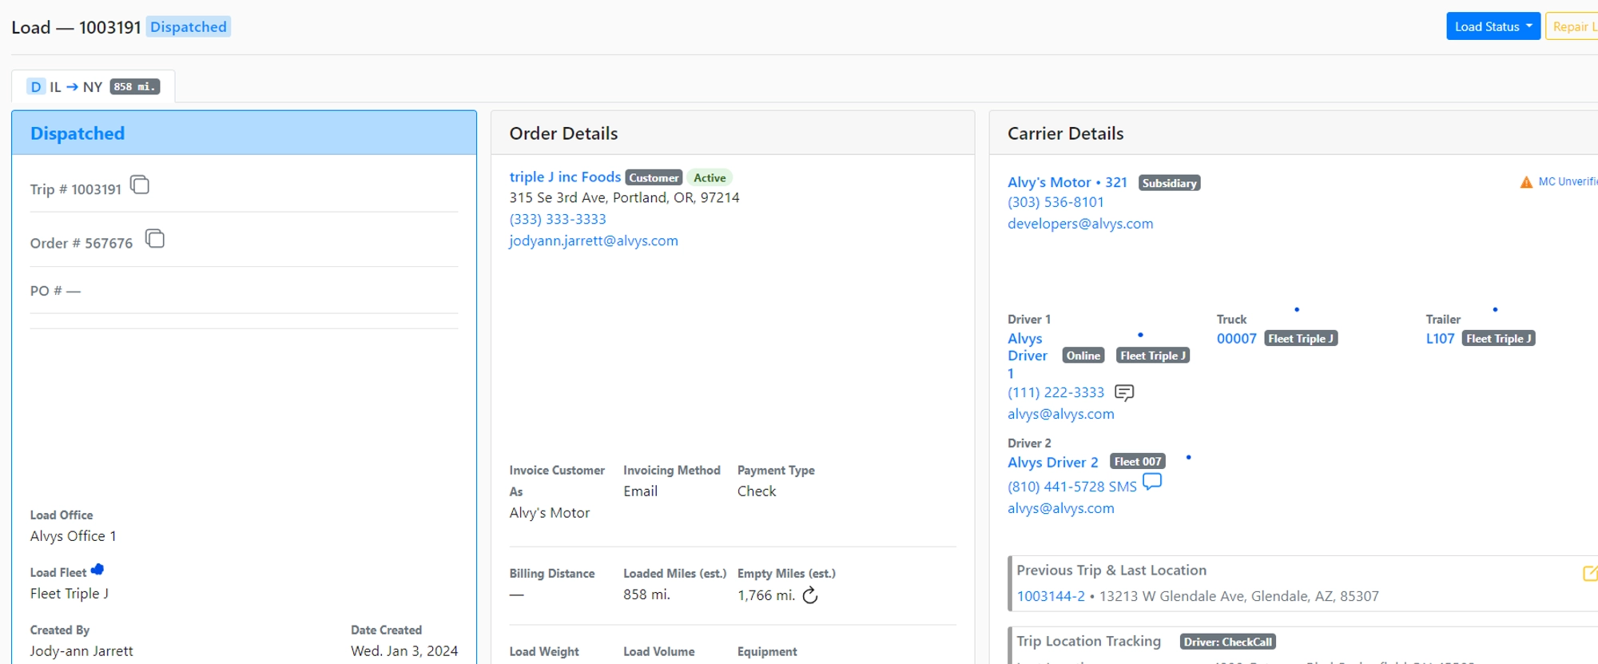This screenshot has width=1598, height=664.
Task: Click the Fleet Triple J badge beside Trailer
Action: 1498,339
